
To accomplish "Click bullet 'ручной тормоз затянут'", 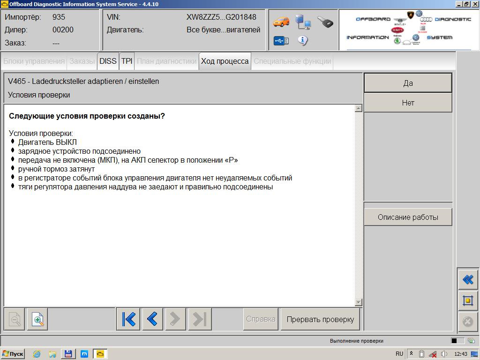I will [x=56, y=169].
